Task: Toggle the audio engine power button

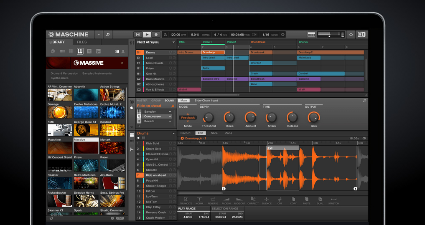Action: coord(351,34)
